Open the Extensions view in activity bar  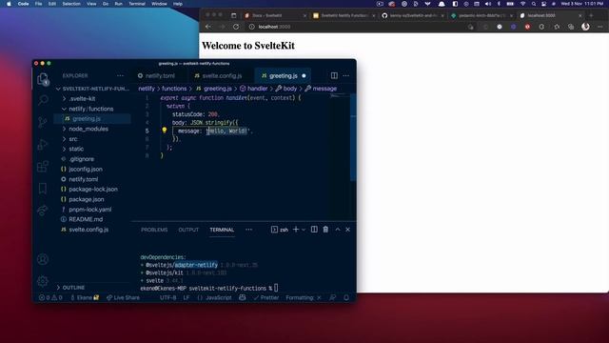[43, 167]
